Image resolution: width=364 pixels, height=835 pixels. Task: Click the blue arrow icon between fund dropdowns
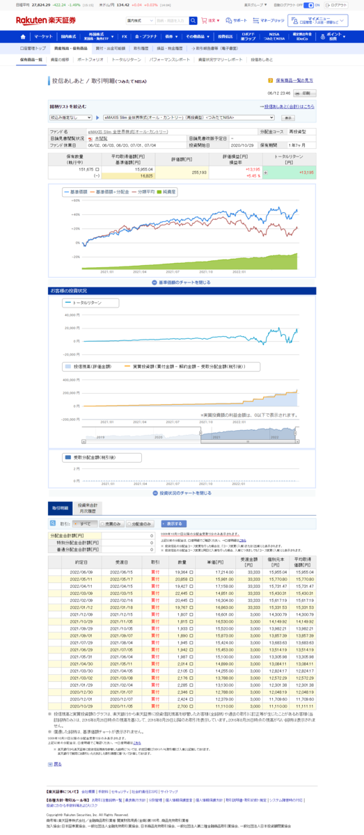pyautogui.click(x=97, y=118)
